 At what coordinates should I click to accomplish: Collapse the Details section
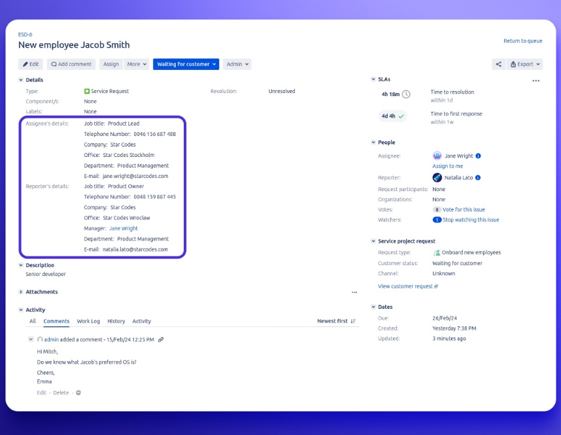(21, 80)
